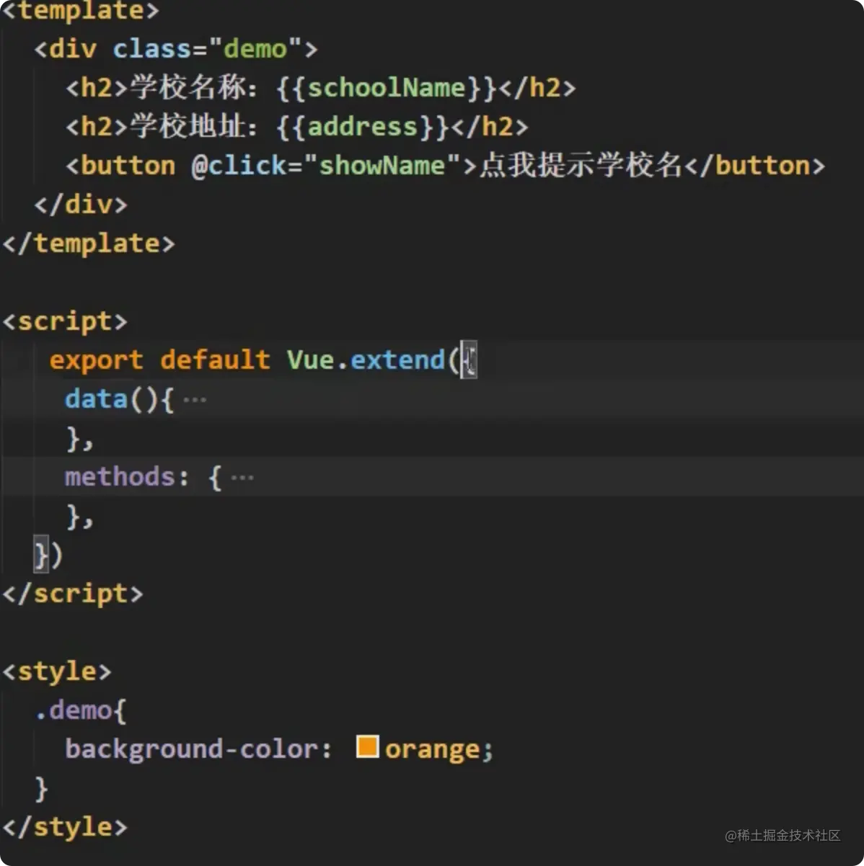Screen dimensions: 864x866
Task: Click the opening template tag
Action: [x=81, y=10]
